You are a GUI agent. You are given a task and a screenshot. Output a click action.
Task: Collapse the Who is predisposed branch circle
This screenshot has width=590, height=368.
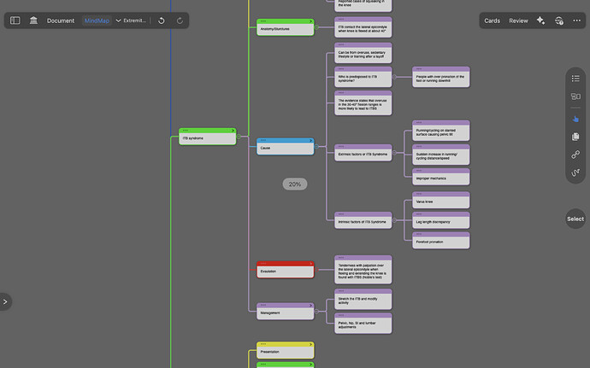click(x=394, y=77)
